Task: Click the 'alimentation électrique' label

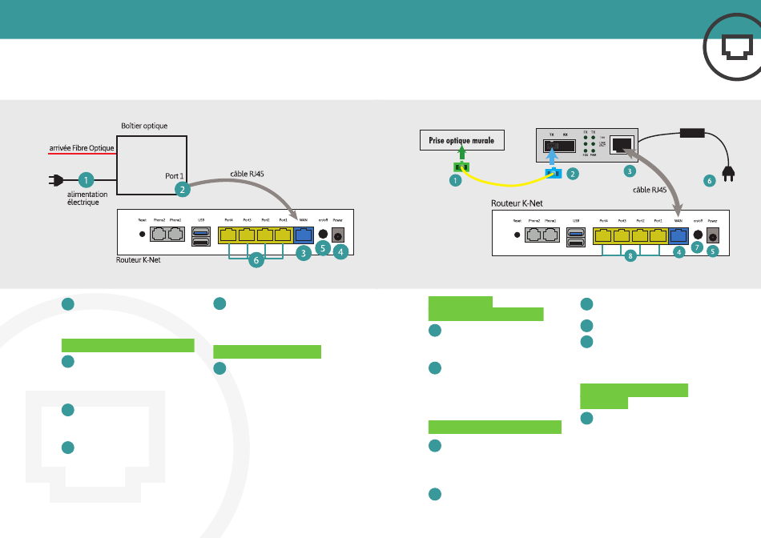Action: pos(87,198)
